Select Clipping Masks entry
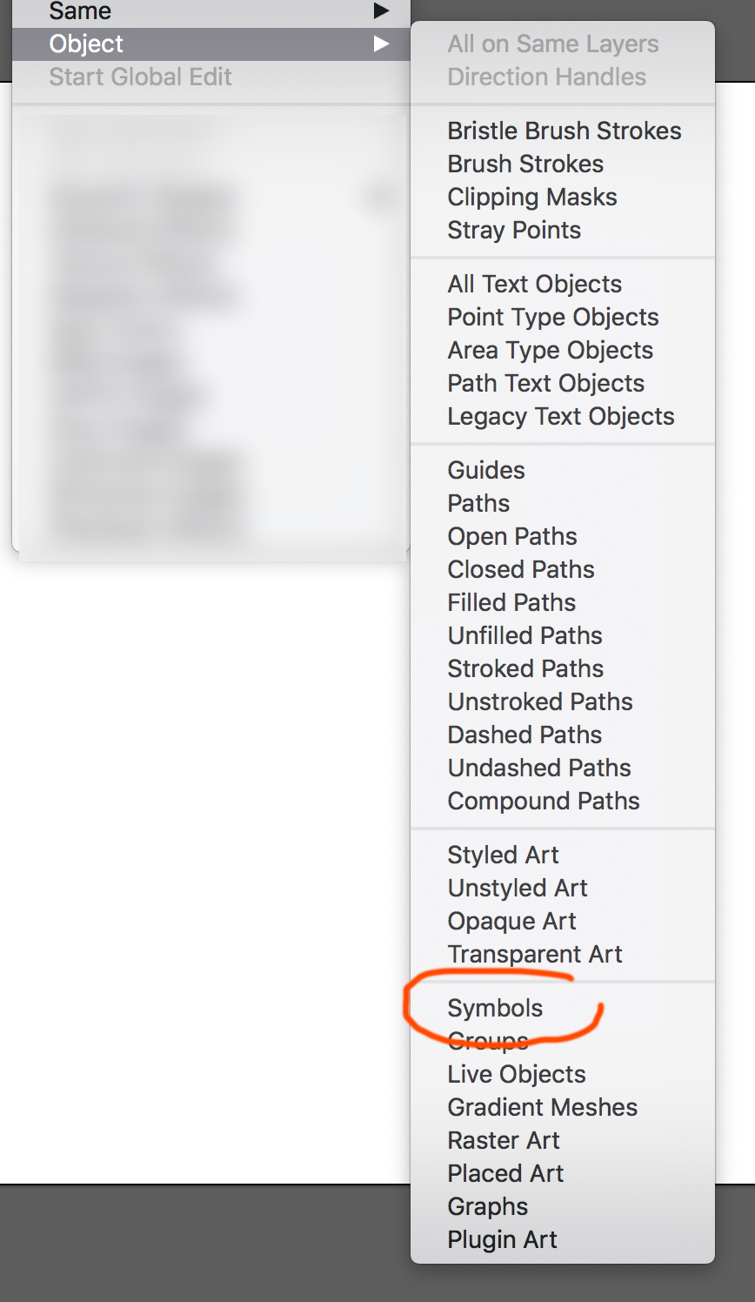Image resolution: width=755 pixels, height=1302 pixels. pos(531,197)
